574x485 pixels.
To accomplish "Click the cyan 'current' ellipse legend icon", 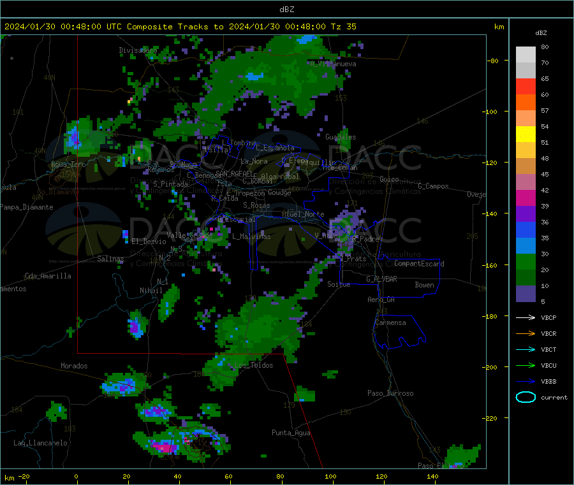I will pyautogui.click(x=526, y=397).
